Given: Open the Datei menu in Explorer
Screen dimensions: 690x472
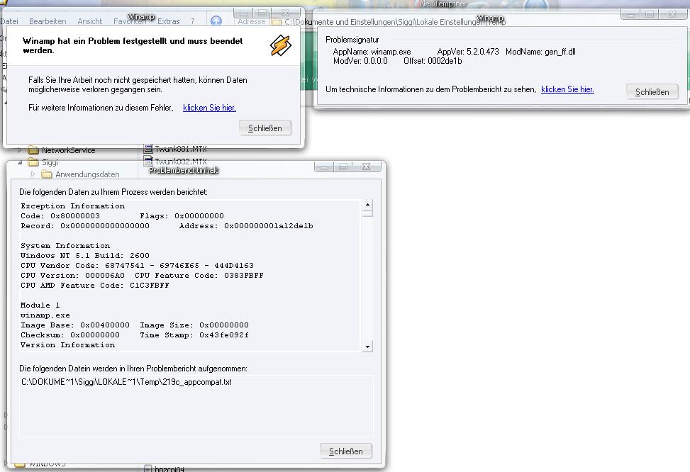Looking at the screenshot, I should (x=9, y=21).
